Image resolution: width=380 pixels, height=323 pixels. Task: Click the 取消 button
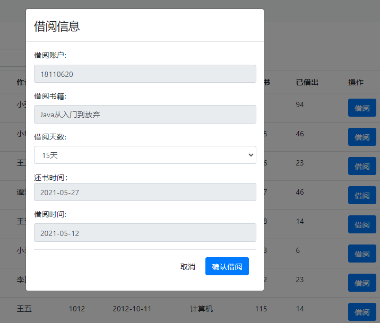187,267
